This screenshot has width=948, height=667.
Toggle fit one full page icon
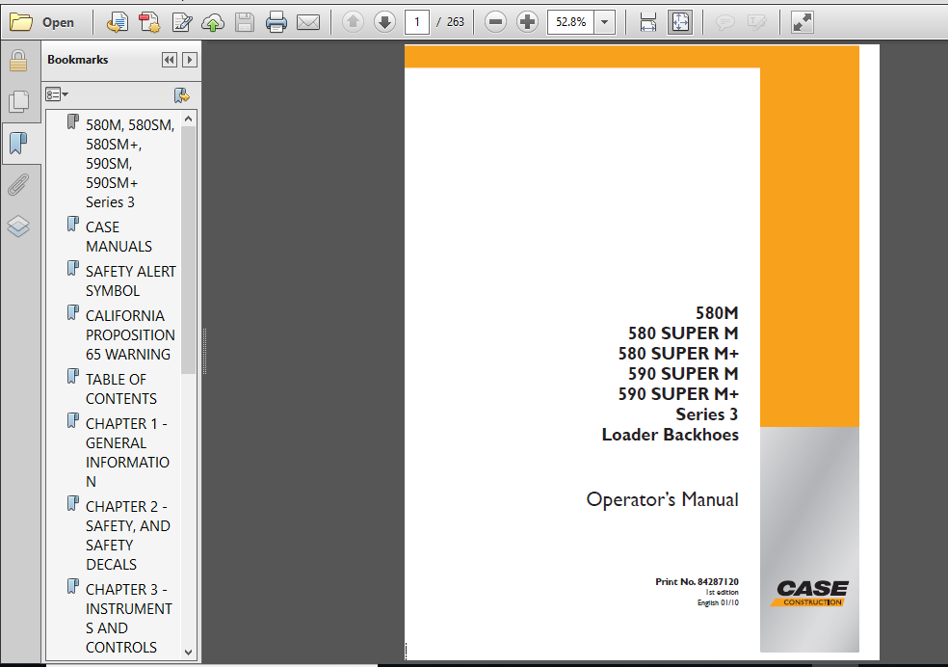(680, 22)
